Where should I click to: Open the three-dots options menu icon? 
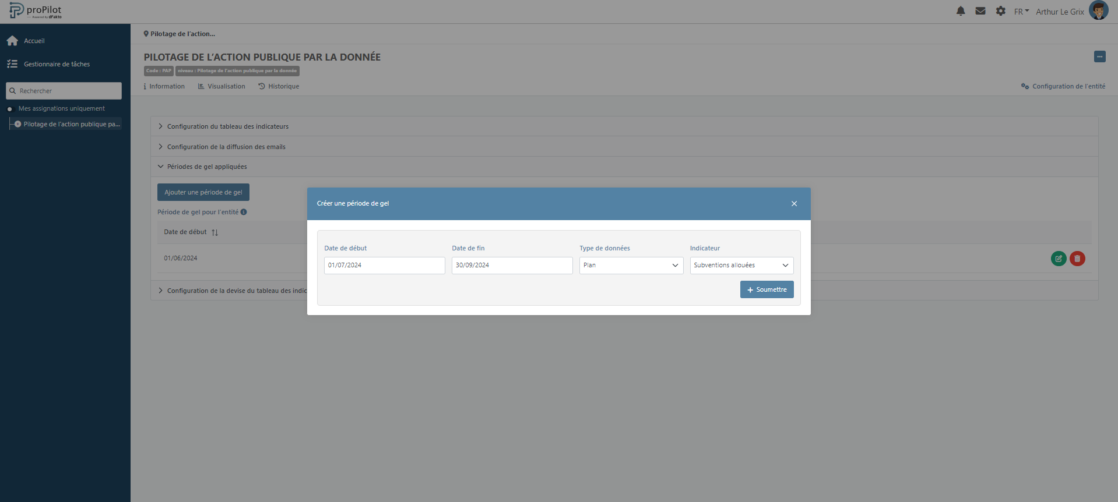[x=1099, y=56]
